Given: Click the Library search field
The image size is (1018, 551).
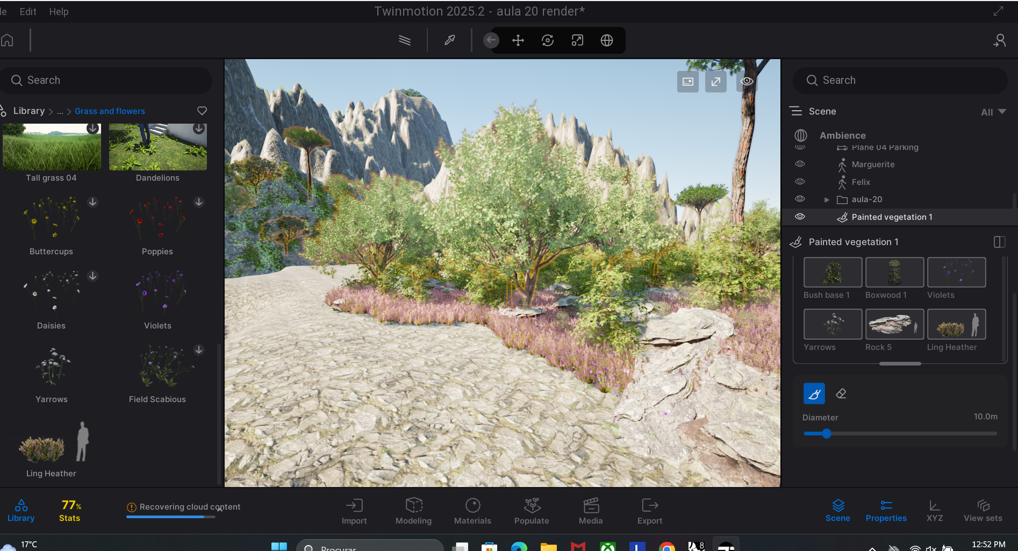Looking at the screenshot, I should point(106,80).
